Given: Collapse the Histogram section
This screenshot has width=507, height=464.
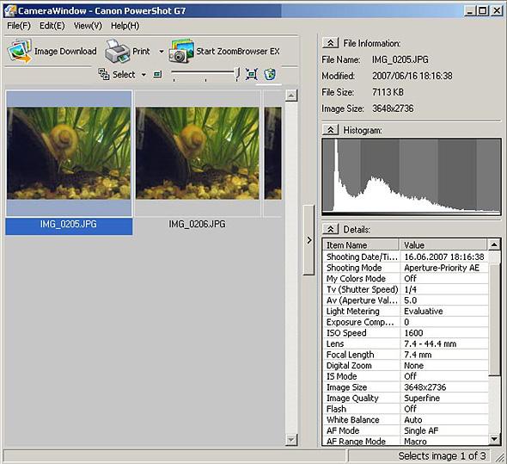Looking at the screenshot, I should click(x=330, y=130).
